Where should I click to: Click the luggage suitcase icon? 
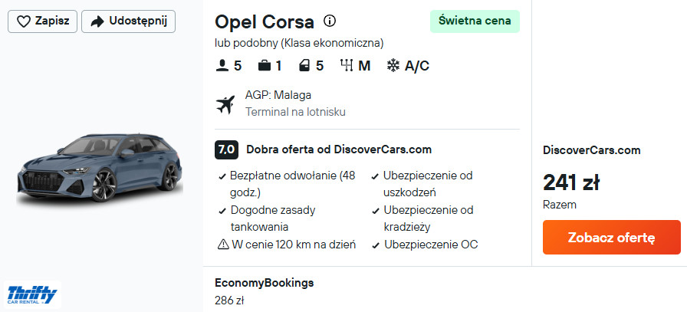point(265,66)
